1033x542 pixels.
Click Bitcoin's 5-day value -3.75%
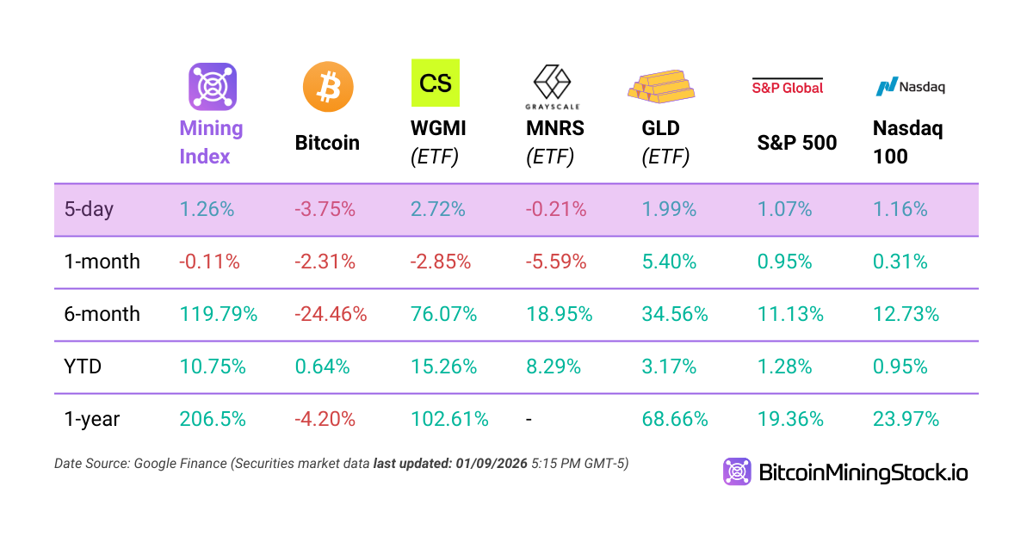[x=325, y=209]
